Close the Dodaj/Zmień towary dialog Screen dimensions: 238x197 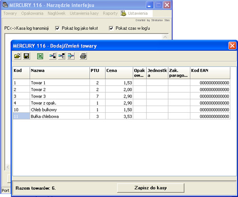[x=232, y=46]
